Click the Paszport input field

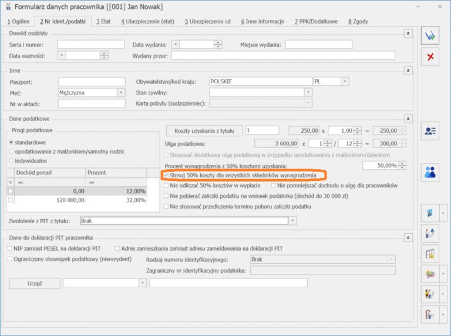(x=92, y=82)
